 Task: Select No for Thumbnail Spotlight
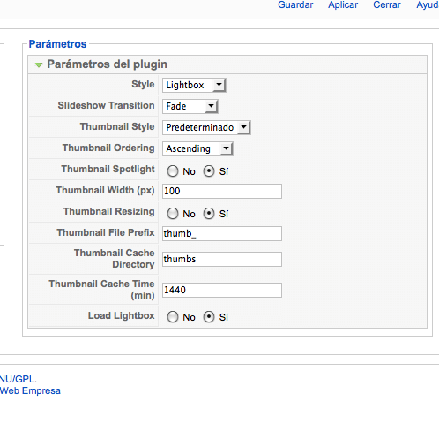point(173,171)
